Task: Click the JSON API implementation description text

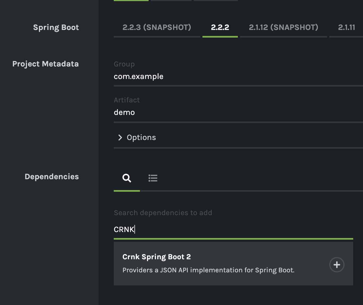Action: pos(208,270)
